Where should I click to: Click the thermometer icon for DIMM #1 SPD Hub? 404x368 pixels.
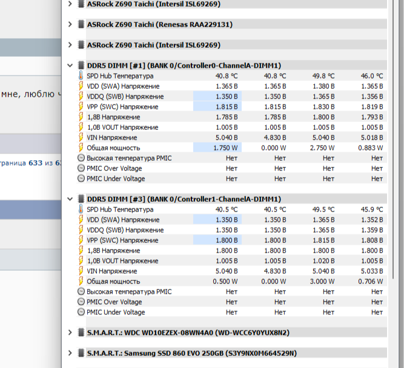(81, 76)
